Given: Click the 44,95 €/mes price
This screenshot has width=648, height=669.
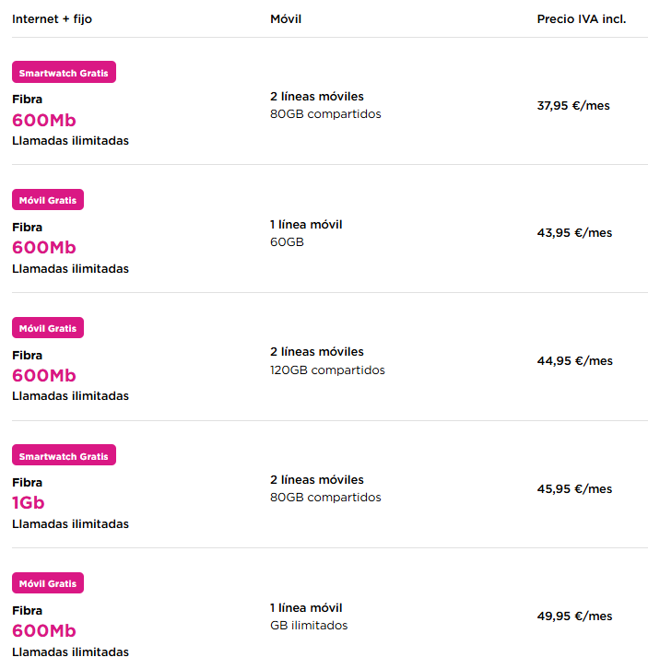Looking at the screenshot, I should [574, 361].
